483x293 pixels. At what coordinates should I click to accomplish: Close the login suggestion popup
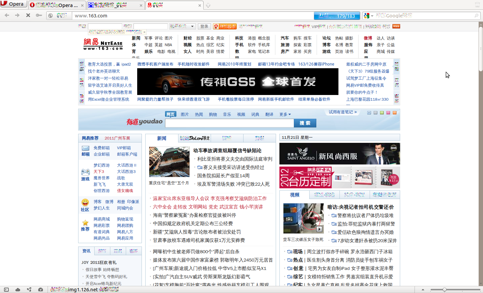tap(144, 32)
